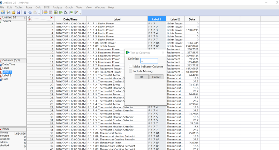Open the Window menu

tap(100, 7)
